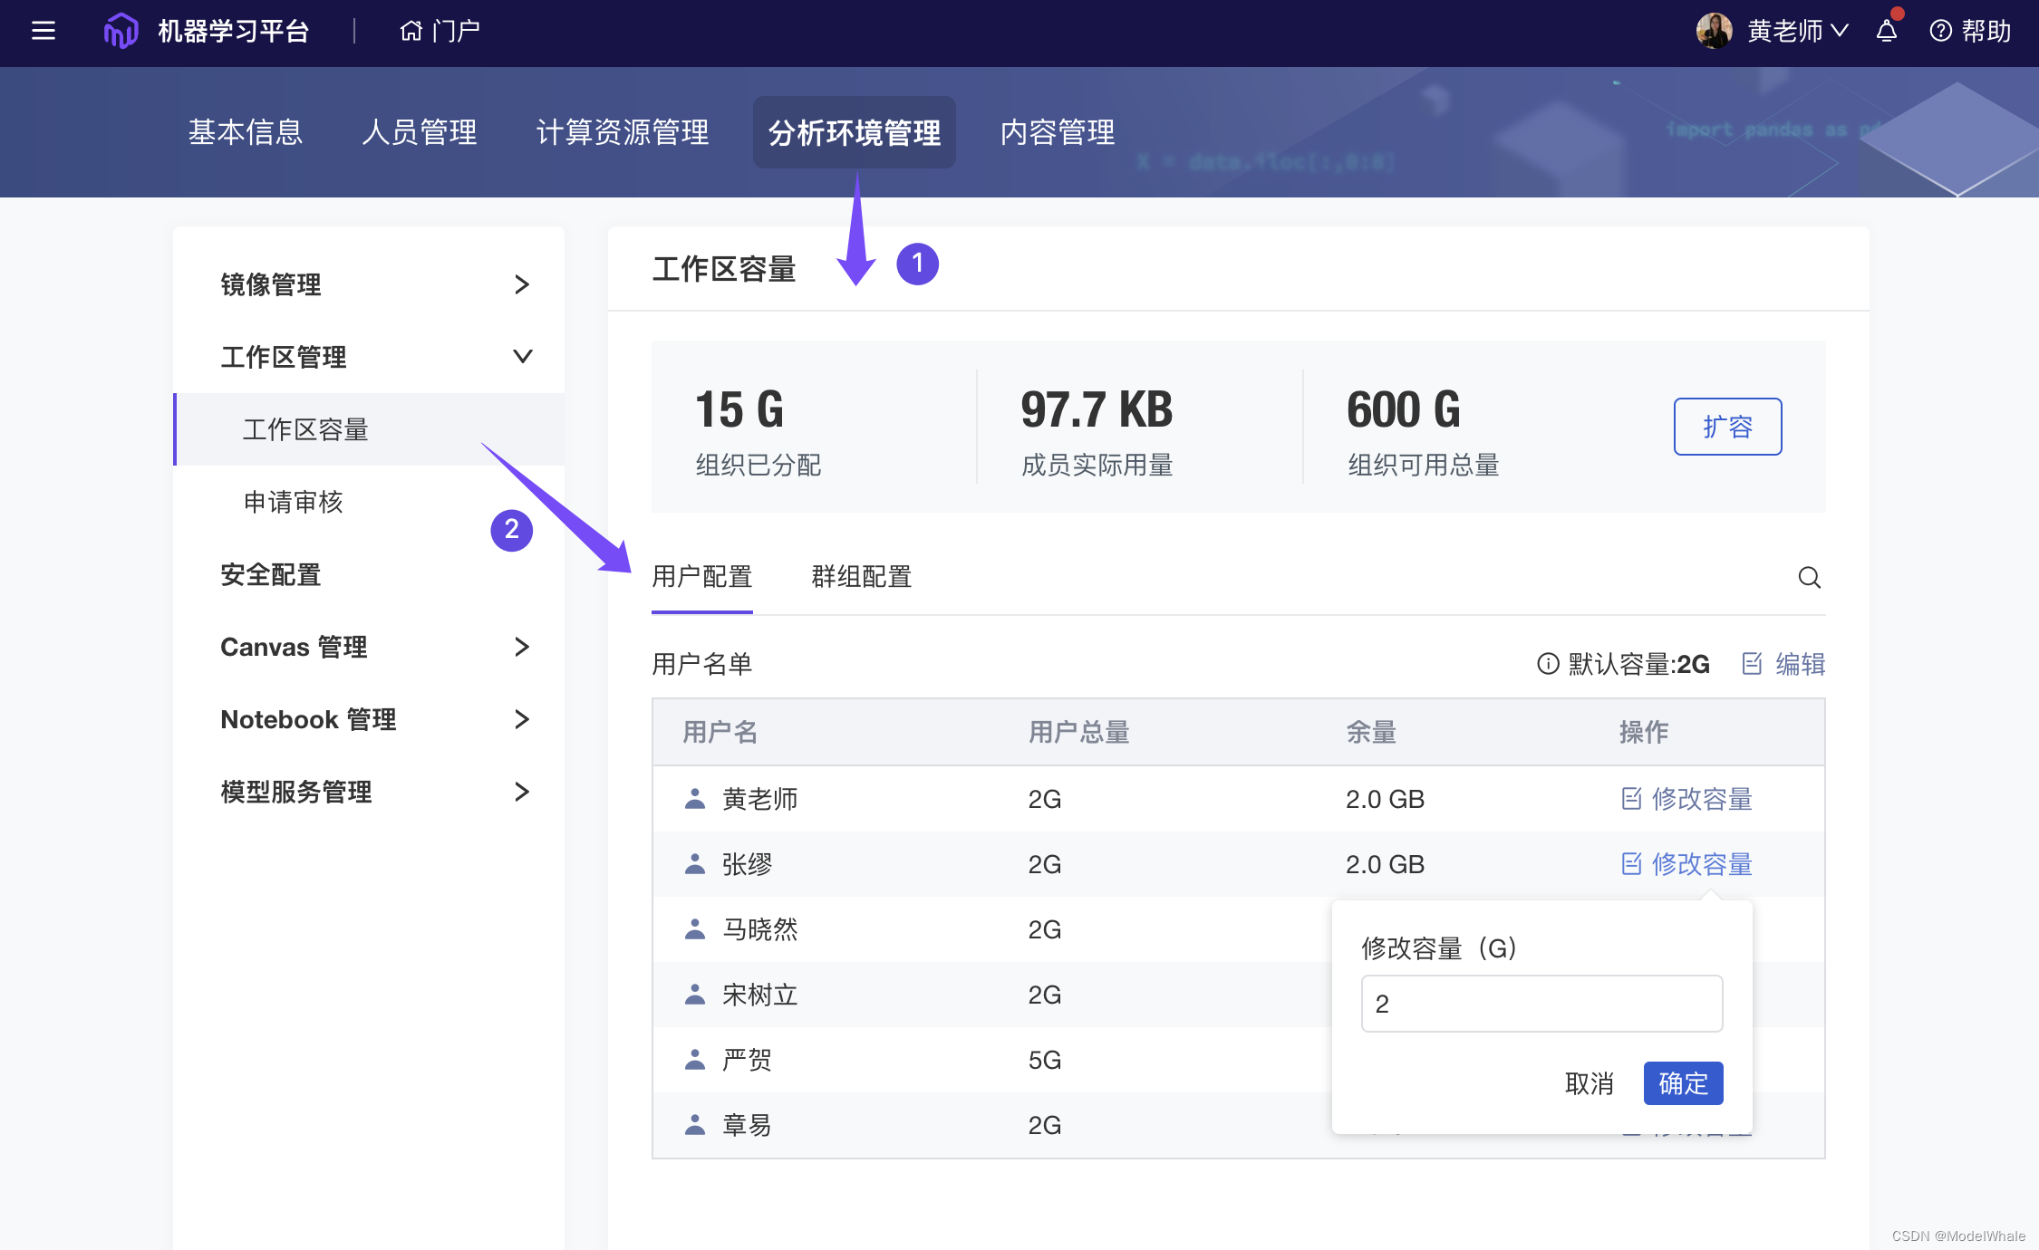This screenshot has width=2039, height=1250.
Task: Click the search magnifier in the user list
Action: click(1809, 577)
